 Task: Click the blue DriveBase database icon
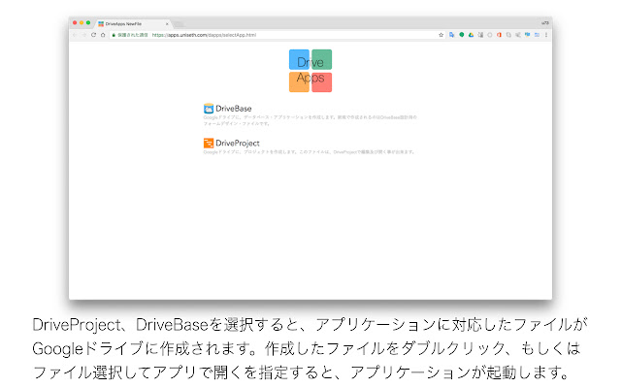click(209, 109)
